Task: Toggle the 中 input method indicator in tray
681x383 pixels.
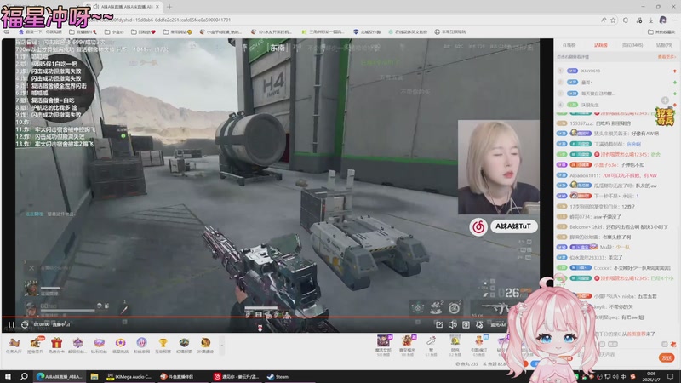Action: (623, 376)
